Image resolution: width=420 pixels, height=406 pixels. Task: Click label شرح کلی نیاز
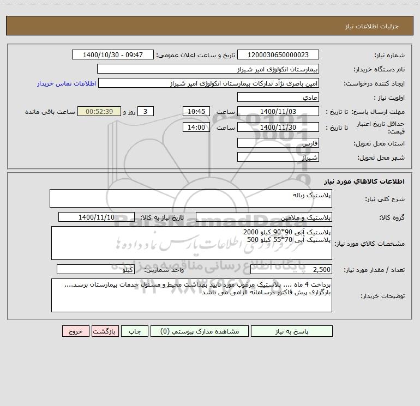pos(385,199)
